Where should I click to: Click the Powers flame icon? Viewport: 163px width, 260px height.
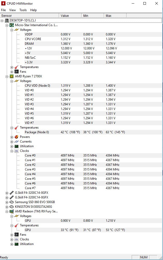16,137
